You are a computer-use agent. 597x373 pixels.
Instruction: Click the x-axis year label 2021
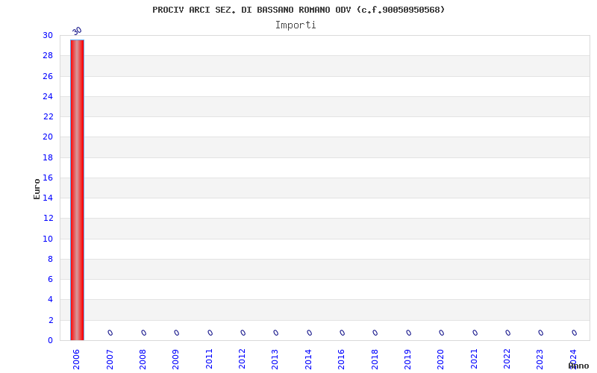coord(474,360)
